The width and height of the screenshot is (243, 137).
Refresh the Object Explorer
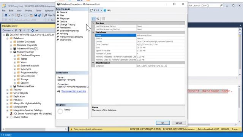pyautogui.click(x=33, y=30)
